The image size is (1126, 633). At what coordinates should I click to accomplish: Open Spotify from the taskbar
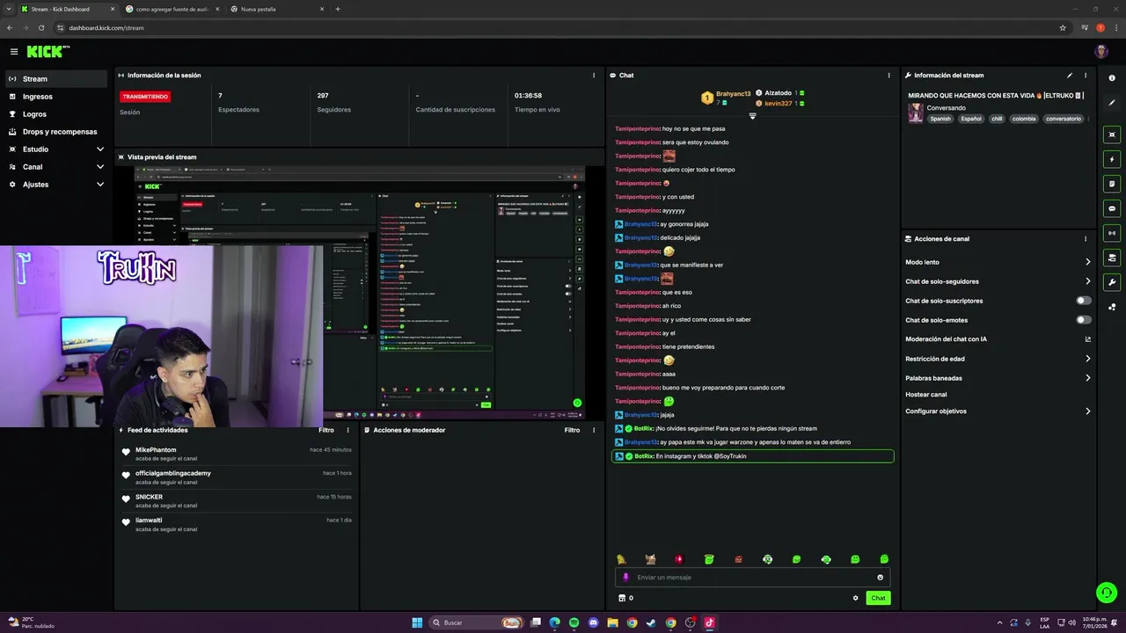click(x=574, y=622)
